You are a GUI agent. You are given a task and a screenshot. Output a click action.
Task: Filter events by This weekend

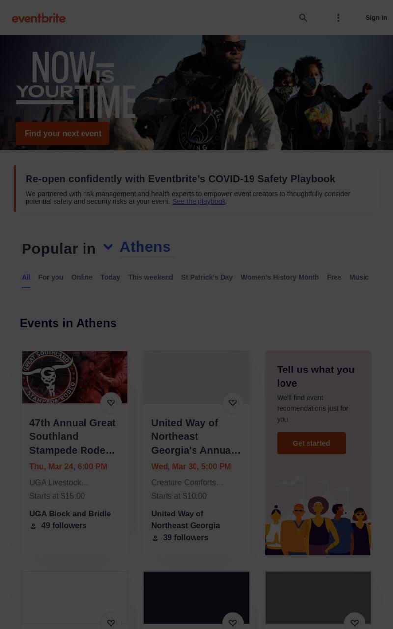(151, 277)
